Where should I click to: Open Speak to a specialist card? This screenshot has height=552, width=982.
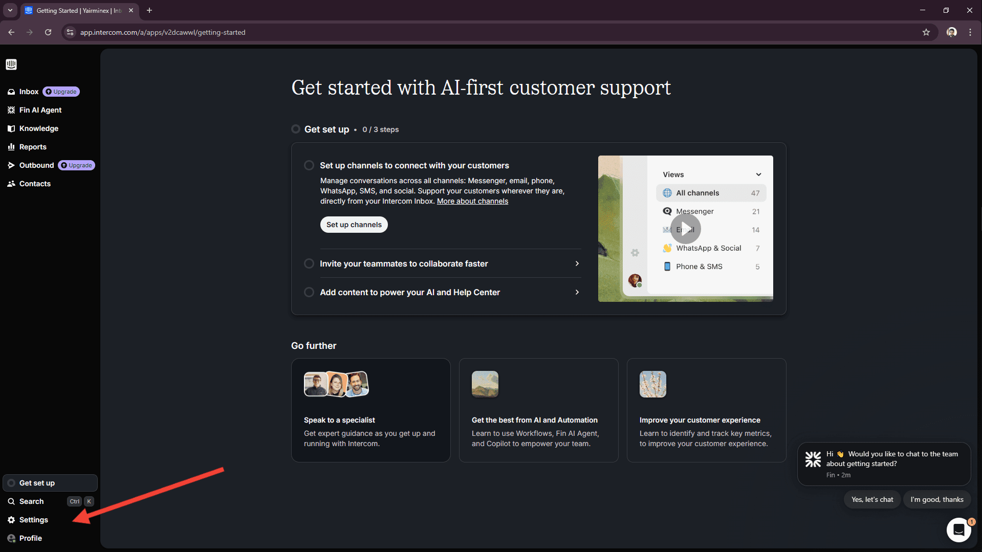370,410
